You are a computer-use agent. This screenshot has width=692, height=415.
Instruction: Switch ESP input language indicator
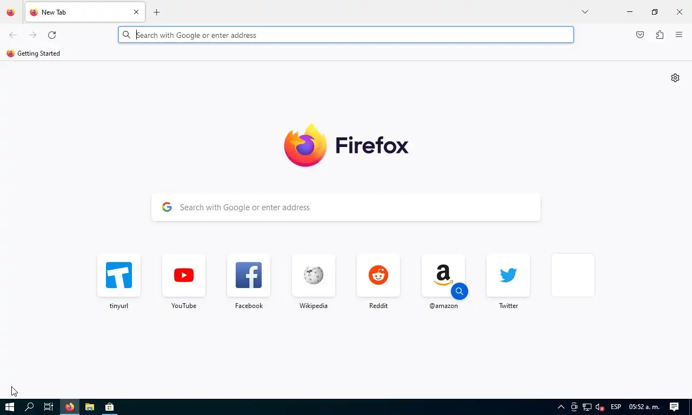616,407
